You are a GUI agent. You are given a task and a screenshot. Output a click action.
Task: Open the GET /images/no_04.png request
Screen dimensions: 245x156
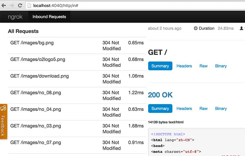point(36,109)
